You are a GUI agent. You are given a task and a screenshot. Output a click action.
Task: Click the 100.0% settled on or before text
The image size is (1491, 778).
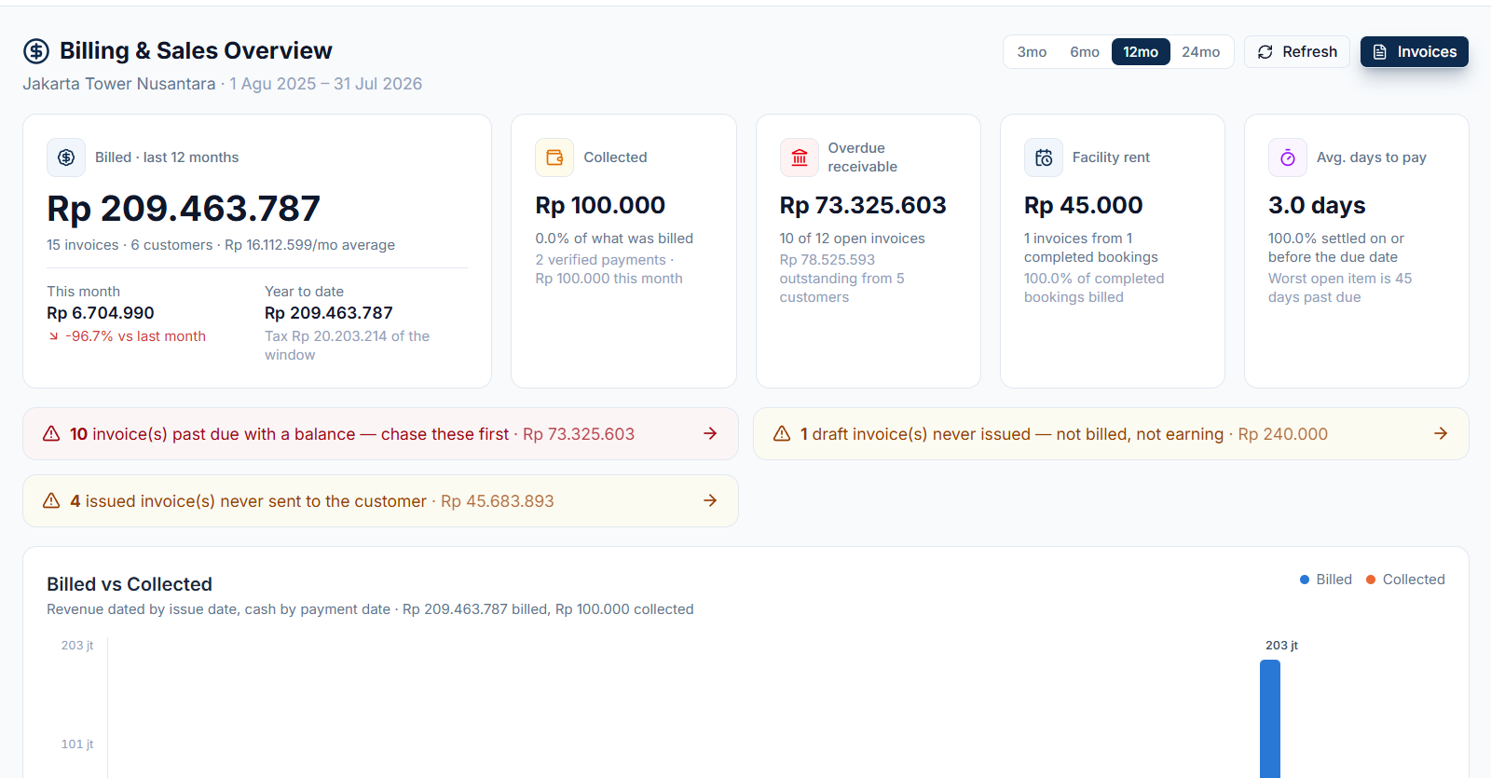coord(1336,248)
